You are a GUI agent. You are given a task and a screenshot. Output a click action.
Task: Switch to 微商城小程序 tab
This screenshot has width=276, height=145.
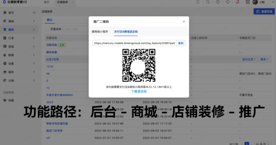[100, 32]
